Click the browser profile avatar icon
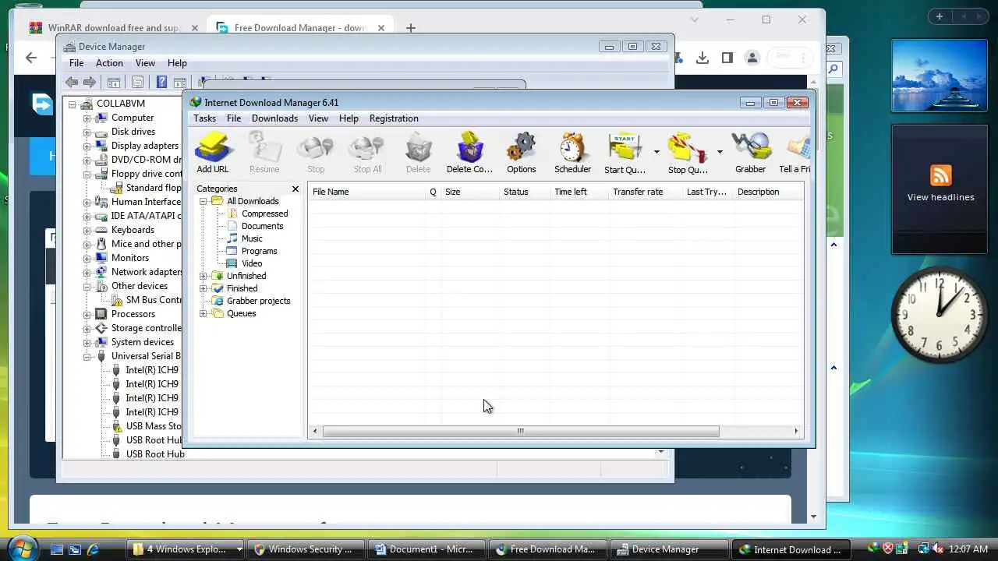The width and height of the screenshot is (998, 561). (752, 58)
